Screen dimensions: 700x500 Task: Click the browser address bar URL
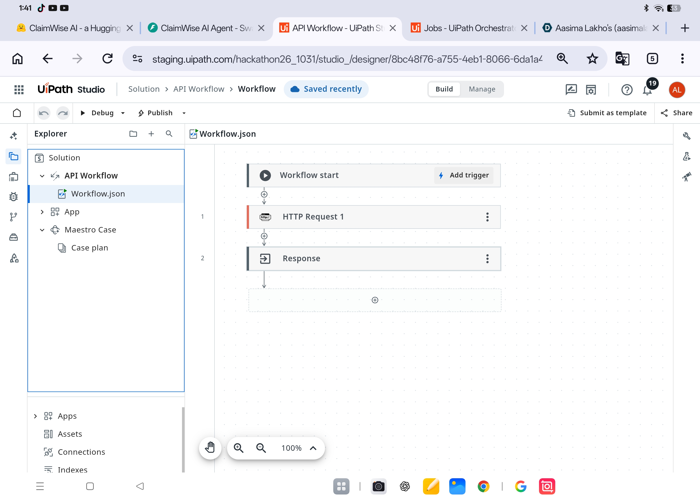[x=347, y=58]
